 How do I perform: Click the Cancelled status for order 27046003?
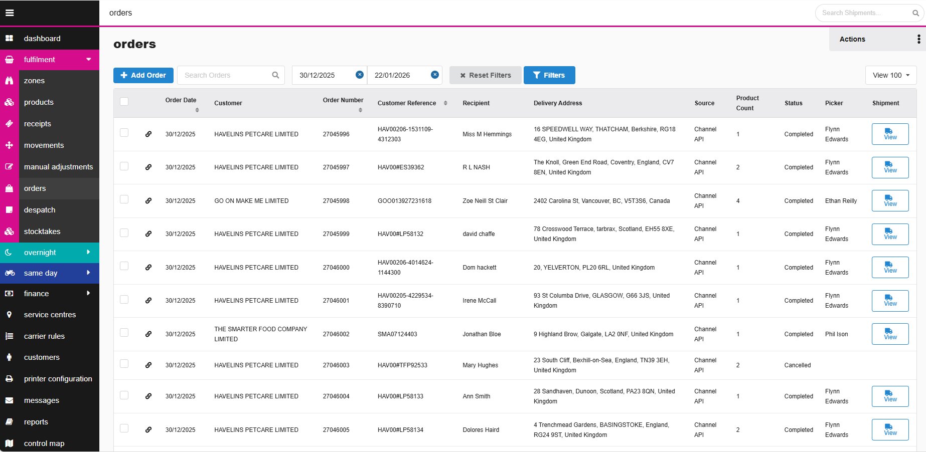tap(798, 365)
